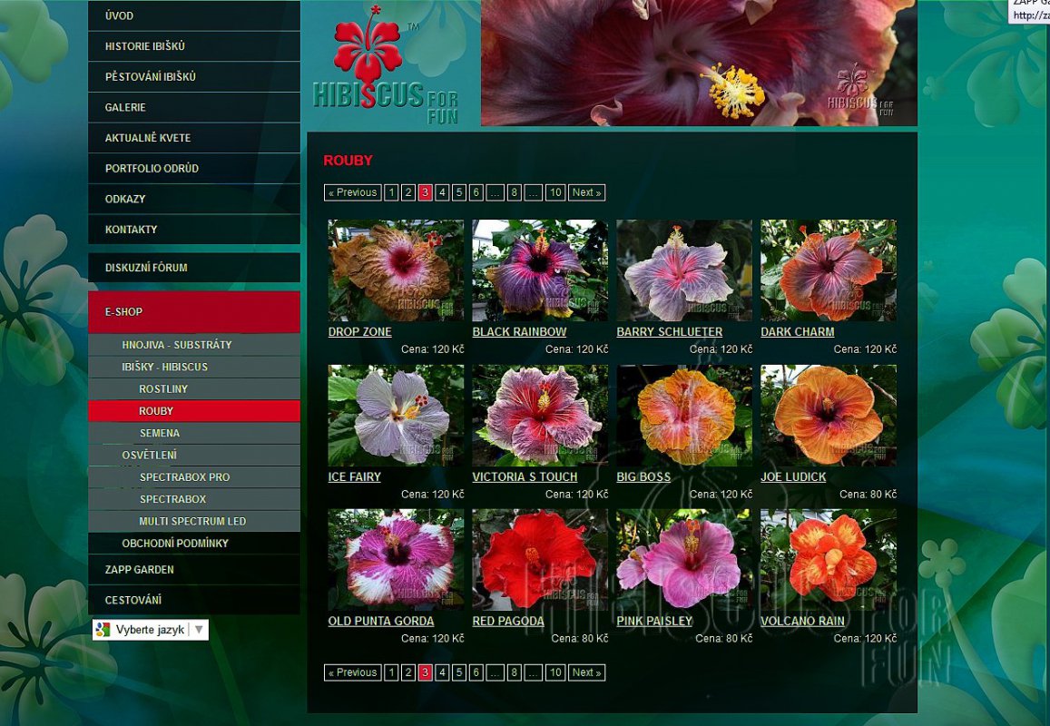Screen dimensions: 1050x726
Task: Open BARRY SCHLUETER product thumbnail
Action: (684, 270)
